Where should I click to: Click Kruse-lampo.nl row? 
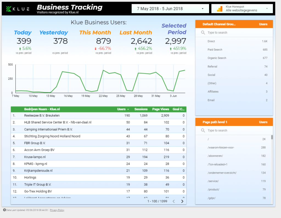[x=99, y=157]
